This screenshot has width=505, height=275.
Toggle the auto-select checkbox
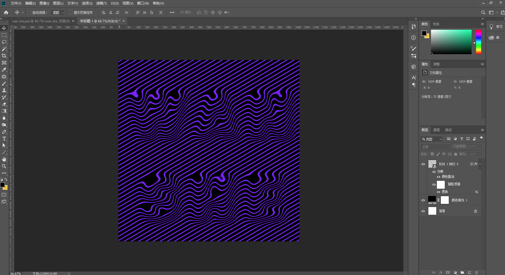pyautogui.click(x=29, y=12)
